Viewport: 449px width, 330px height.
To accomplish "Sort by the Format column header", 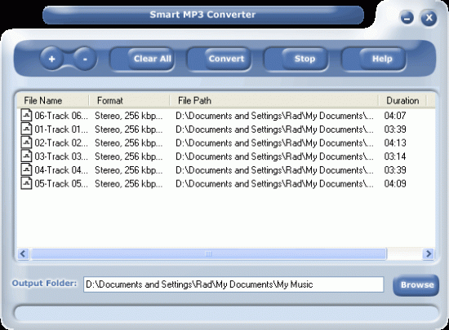I will tap(129, 100).
